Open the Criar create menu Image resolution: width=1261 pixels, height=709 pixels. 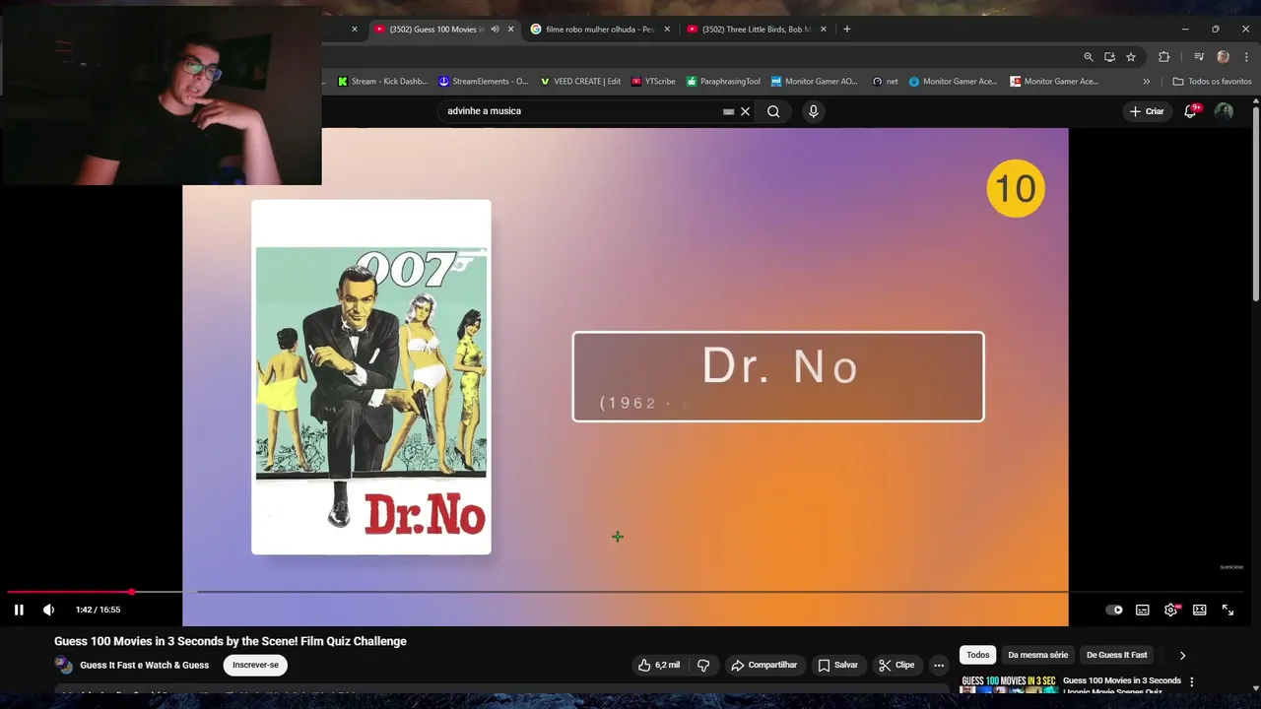[1147, 111]
